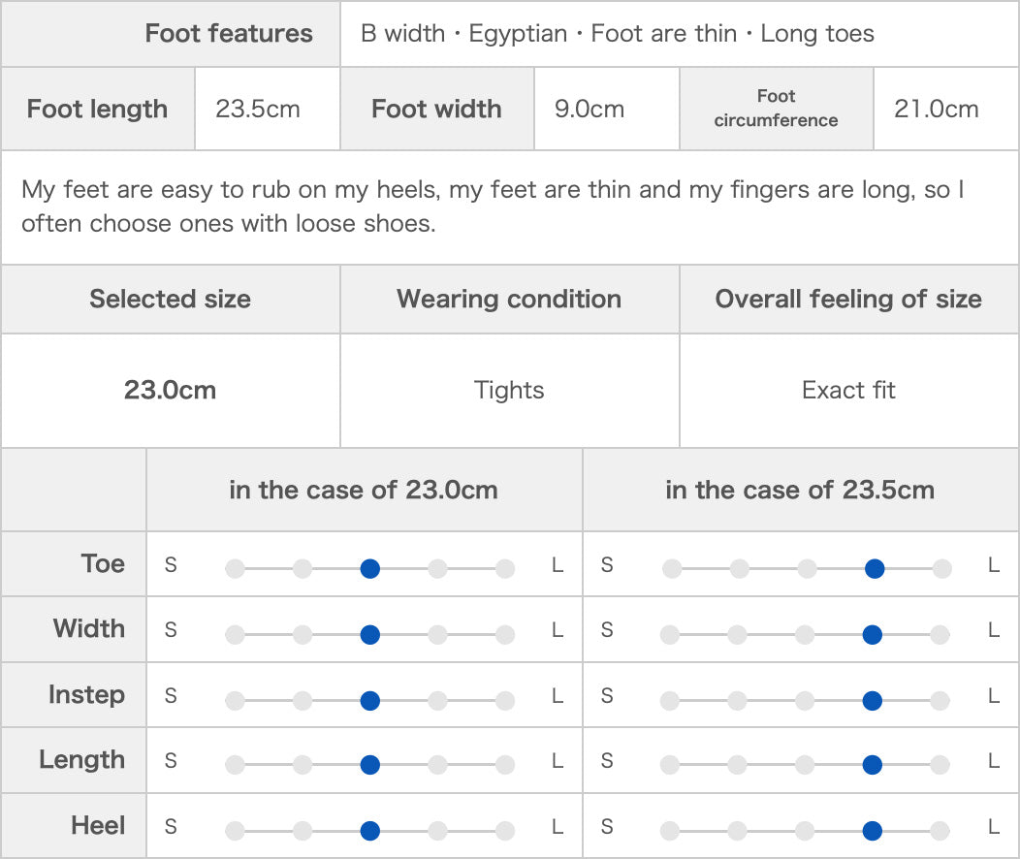
Task: Click the Foot features description text
Action: tap(618, 33)
